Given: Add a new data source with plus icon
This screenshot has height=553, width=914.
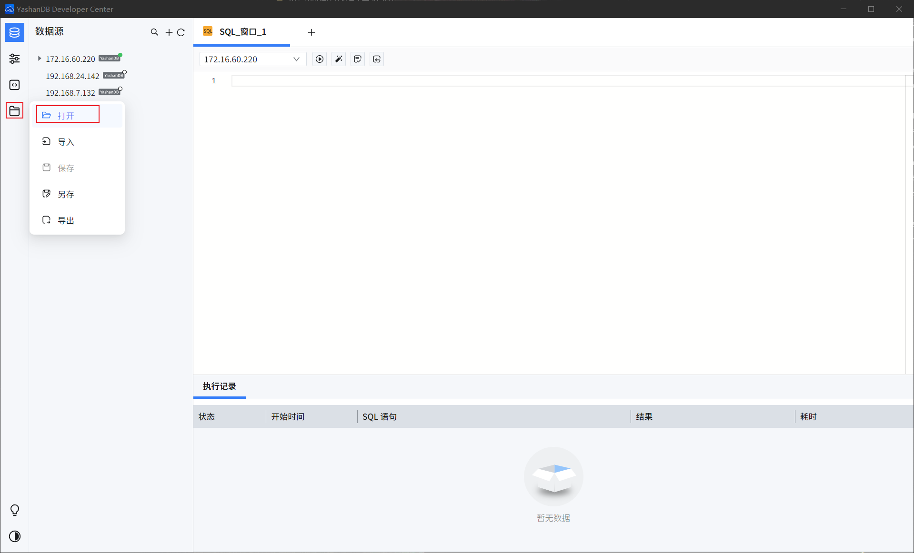Looking at the screenshot, I should pyautogui.click(x=169, y=32).
